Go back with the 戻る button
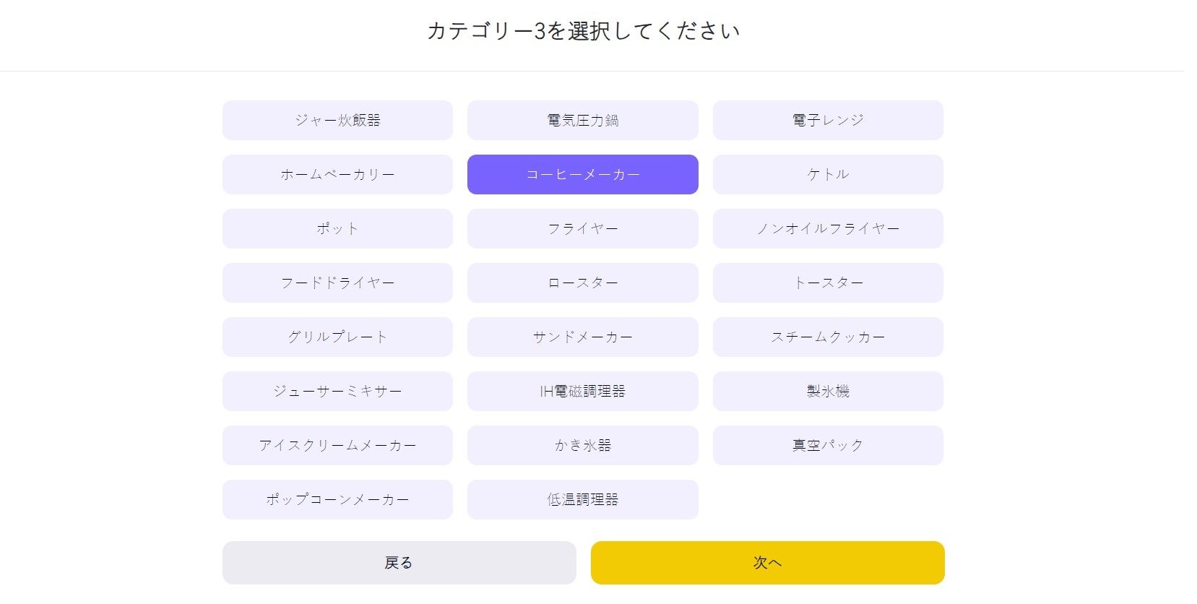The image size is (1197, 604). (399, 563)
